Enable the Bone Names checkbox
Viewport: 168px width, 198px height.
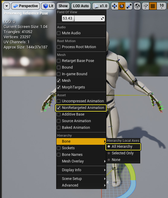59,155
